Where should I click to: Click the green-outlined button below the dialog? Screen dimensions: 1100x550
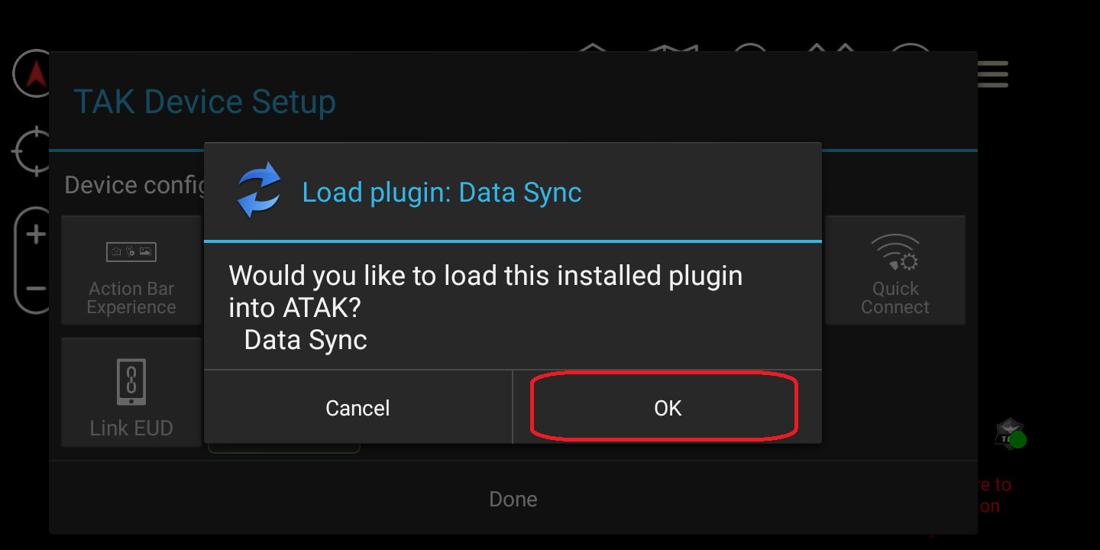point(283,448)
